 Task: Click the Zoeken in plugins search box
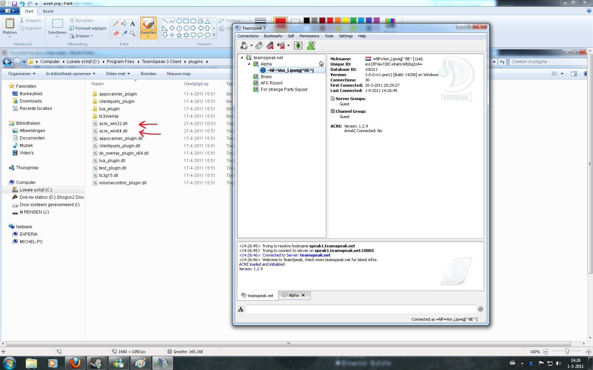pyautogui.click(x=547, y=62)
